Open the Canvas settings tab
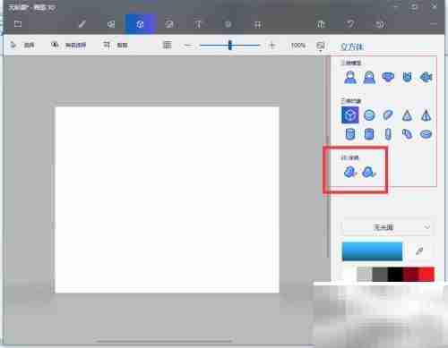 tap(257, 24)
